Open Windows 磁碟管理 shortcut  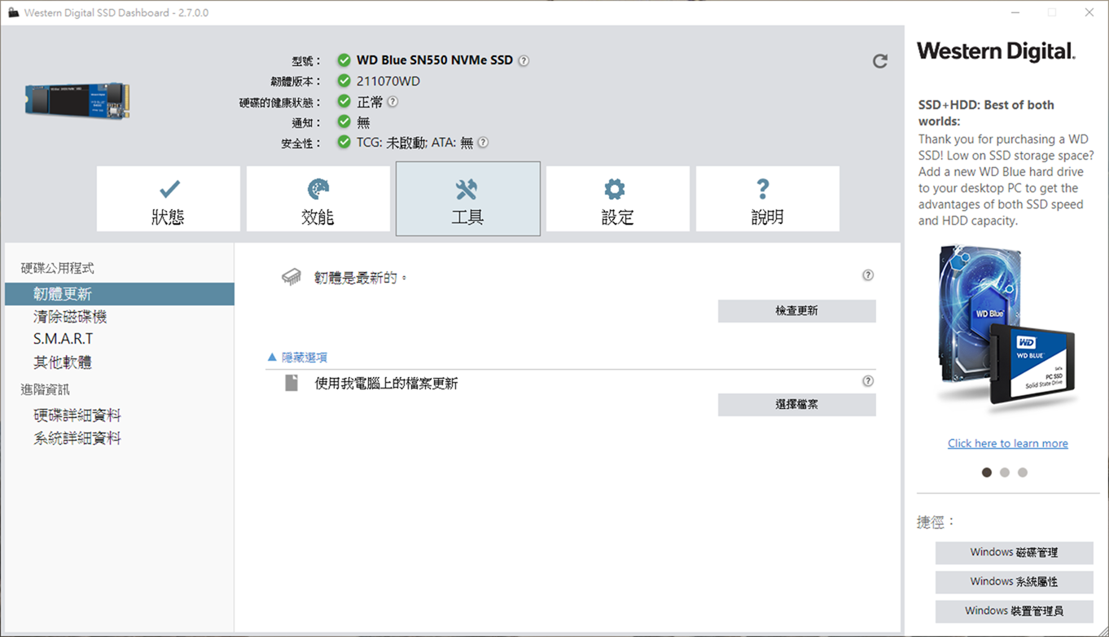1014,552
